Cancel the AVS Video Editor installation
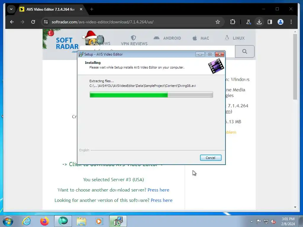Viewport: 303px width, 227px height. (211, 158)
